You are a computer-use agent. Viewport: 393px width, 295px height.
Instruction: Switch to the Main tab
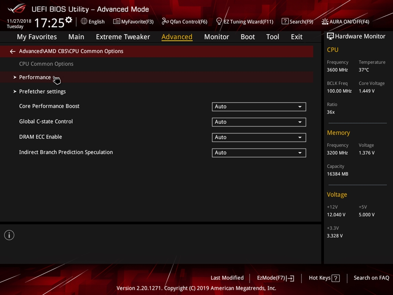(76, 37)
